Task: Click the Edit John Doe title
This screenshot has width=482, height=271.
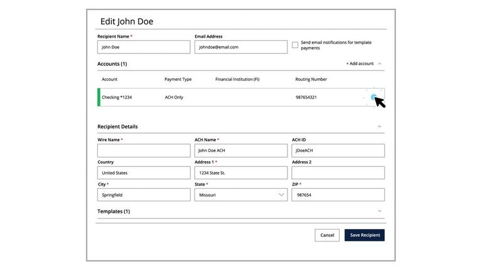Action: (127, 21)
